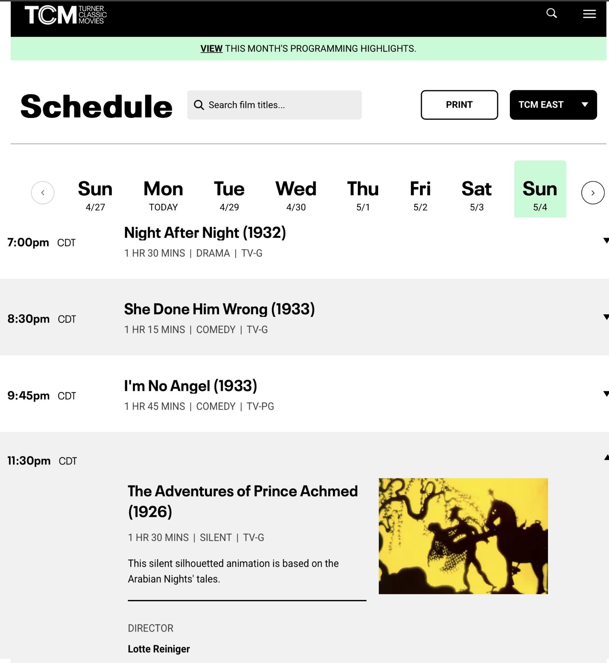Expand She Done Him Wrong listing details
The width and height of the screenshot is (609, 663).
click(x=605, y=317)
